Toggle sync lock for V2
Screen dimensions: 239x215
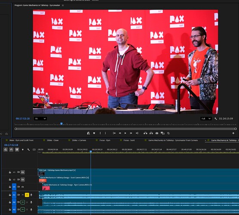18,179
